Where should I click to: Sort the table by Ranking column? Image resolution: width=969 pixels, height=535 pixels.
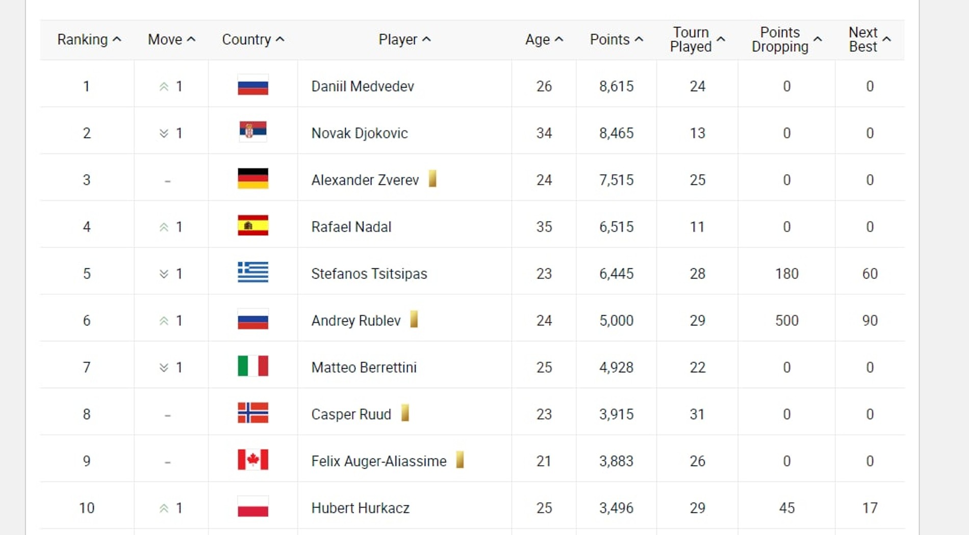[89, 39]
